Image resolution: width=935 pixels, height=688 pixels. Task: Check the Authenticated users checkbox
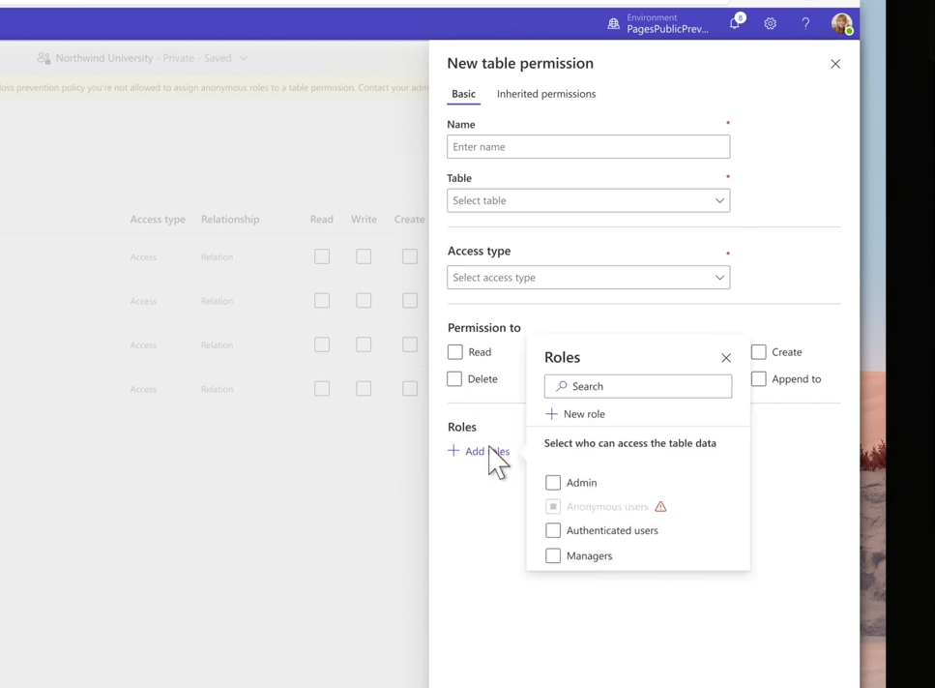[x=553, y=530]
